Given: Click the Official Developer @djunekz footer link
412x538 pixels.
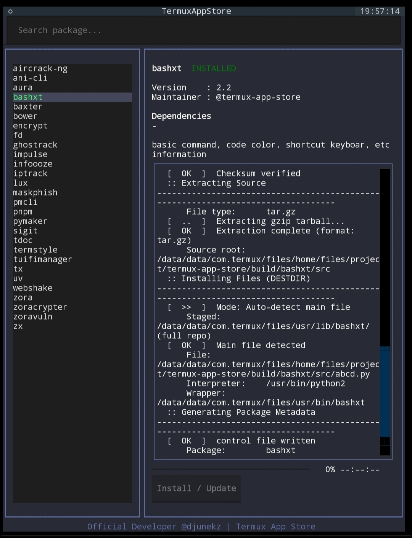Looking at the screenshot, I should pyautogui.click(x=154, y=526).
